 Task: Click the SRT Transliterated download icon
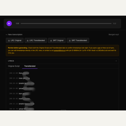point(70,40)
